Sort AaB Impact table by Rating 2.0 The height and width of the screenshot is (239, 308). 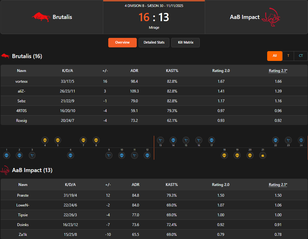pos(221,185)
